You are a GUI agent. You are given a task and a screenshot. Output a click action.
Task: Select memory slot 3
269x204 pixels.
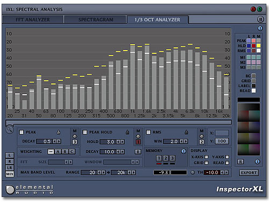172,158
